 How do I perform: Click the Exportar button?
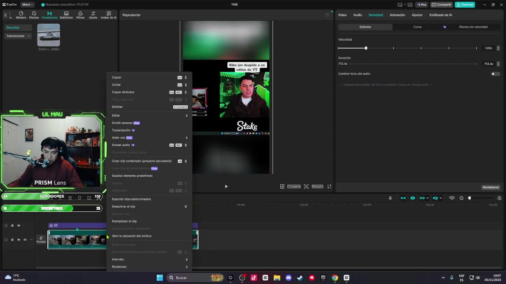pyautogui.click(x=465, y=5)
